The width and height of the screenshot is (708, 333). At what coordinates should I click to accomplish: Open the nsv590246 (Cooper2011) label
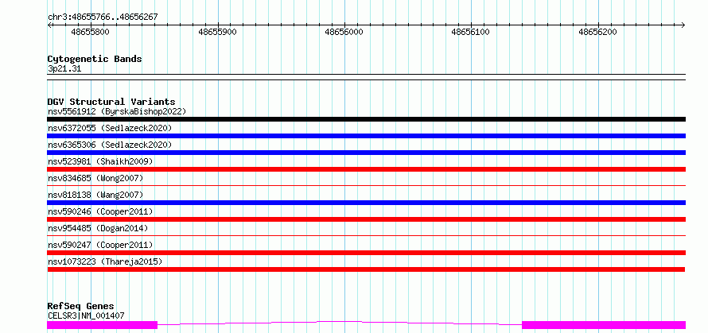coord(100,211)
